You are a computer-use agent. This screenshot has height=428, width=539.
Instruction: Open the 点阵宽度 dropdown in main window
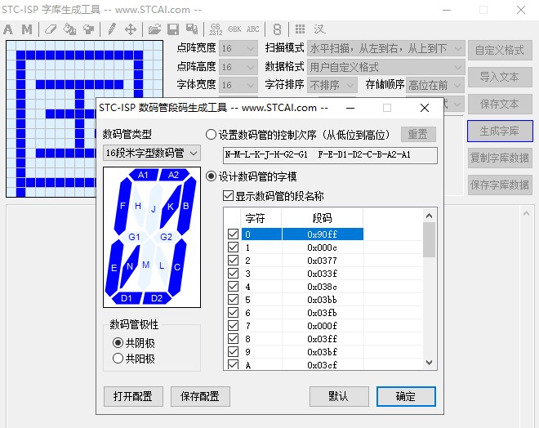[x=238, y=48]
